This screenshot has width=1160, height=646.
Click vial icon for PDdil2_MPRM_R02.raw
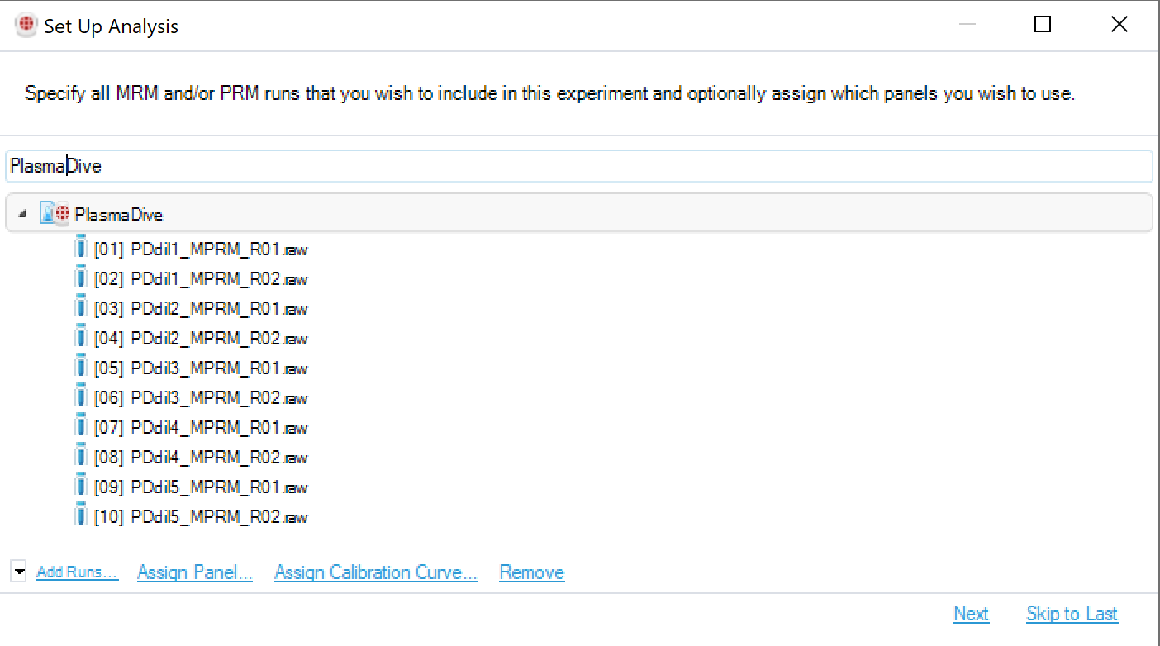[81, 336]
